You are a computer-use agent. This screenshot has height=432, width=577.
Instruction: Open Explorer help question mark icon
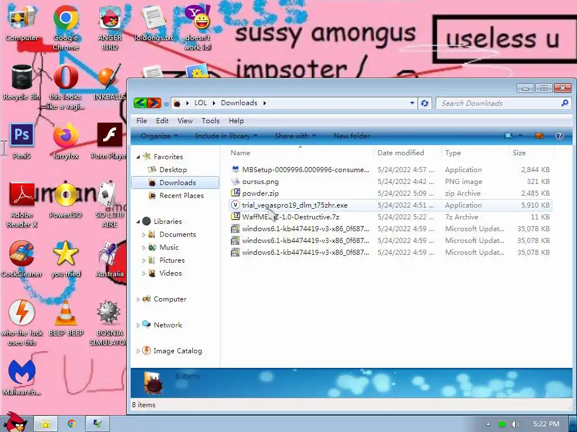click(x=560, y=136)
